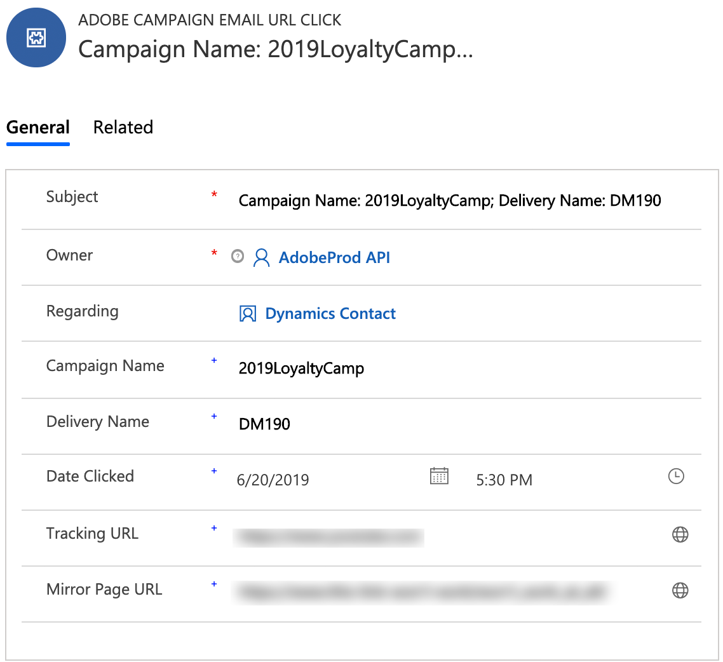Image resolution: width=723 pixels, height=662 pixels.
Task: Open the AdobeProd API owner link
Action: pos(334,258)
